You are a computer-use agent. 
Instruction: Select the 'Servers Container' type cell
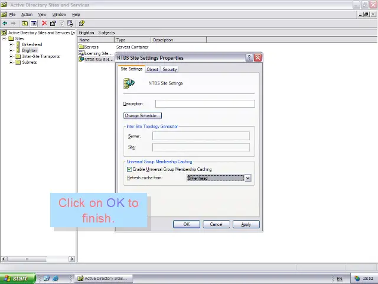(132, 47)
